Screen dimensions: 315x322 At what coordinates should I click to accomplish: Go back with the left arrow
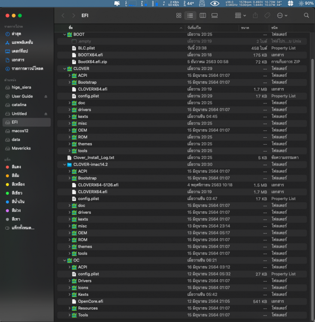tap(63, 15)
